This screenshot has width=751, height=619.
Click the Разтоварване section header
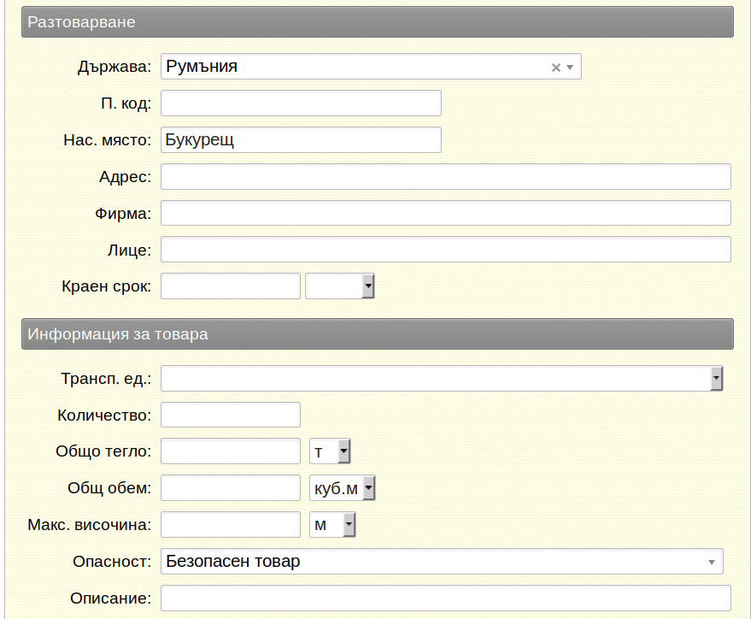378,22
